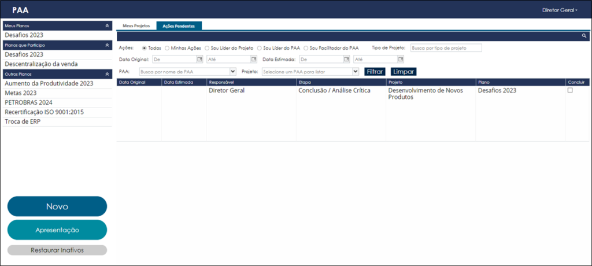The width and height of the screenshot is (592, 266).
Task: Sort by Projeto column header
Action: pyautogui.click(x=430, y=82)
